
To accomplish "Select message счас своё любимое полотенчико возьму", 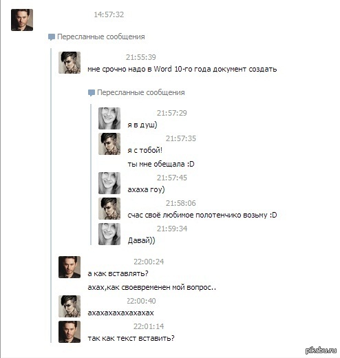I will [202, 215].
